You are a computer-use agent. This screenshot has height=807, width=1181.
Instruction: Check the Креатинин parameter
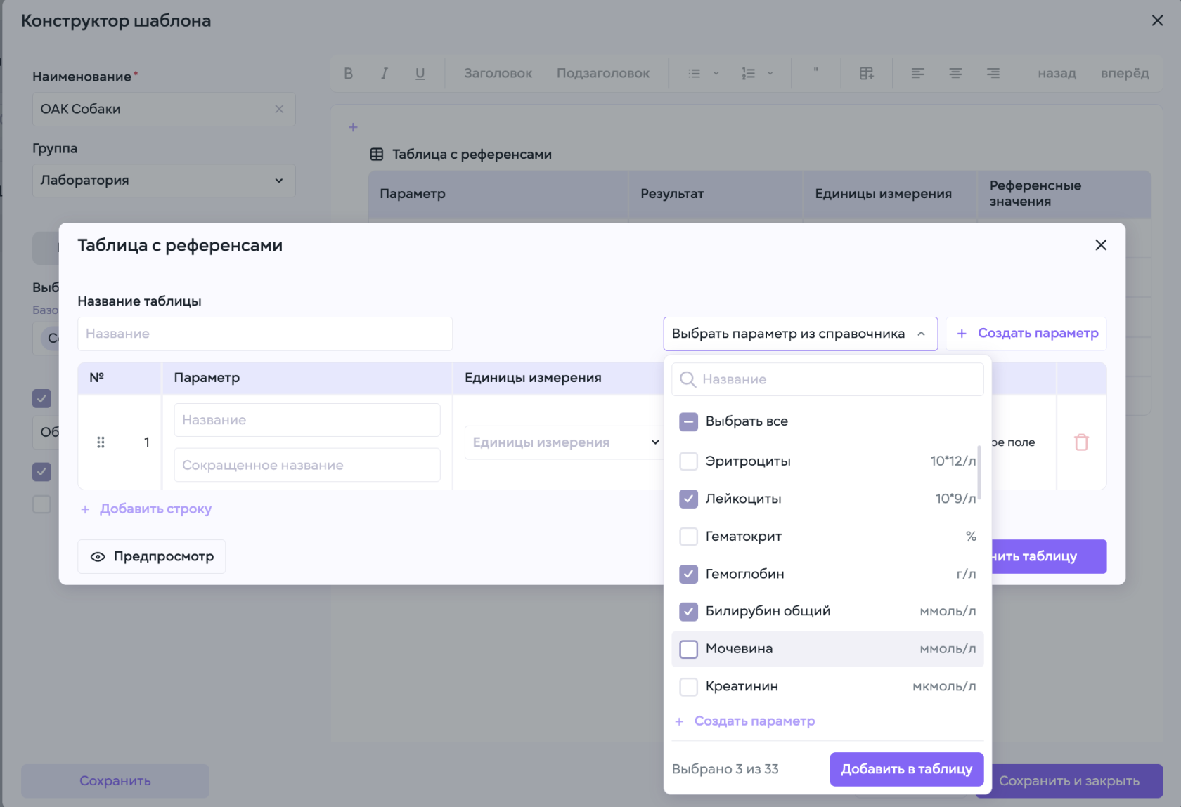688,686
